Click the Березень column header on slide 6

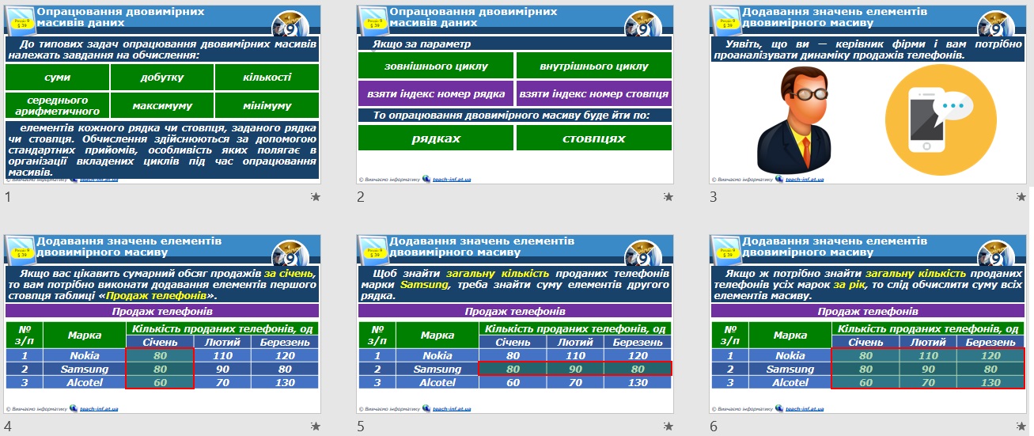(x=990, y=342)
